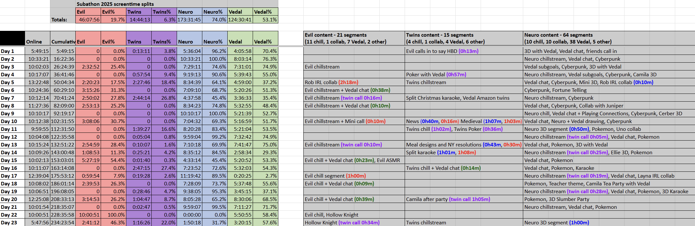Select the 'Split karaoke (1h01m, 1h08m)' cell

point(464,152)
